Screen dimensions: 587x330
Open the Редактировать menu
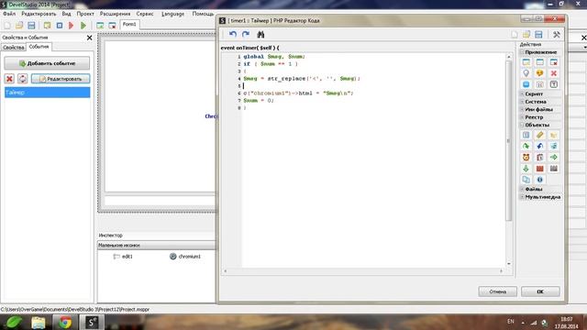[x=39, y=14]
